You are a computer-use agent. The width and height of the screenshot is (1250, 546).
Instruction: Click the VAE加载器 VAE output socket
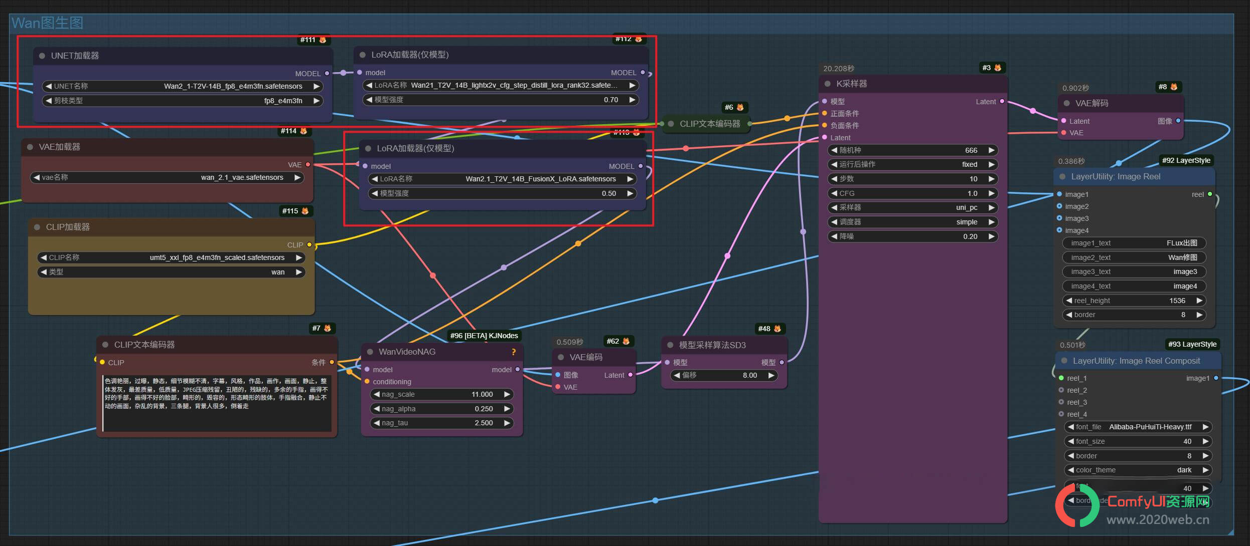[308, 164]
